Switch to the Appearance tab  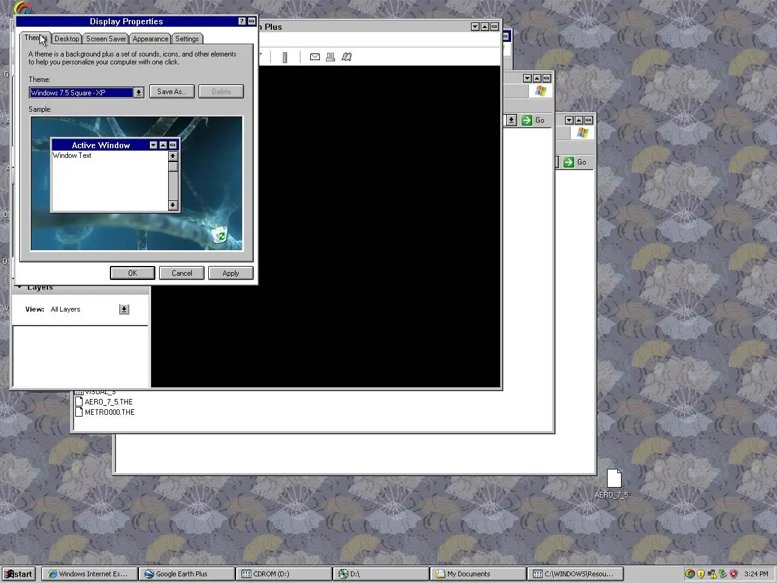click(150, 39)
